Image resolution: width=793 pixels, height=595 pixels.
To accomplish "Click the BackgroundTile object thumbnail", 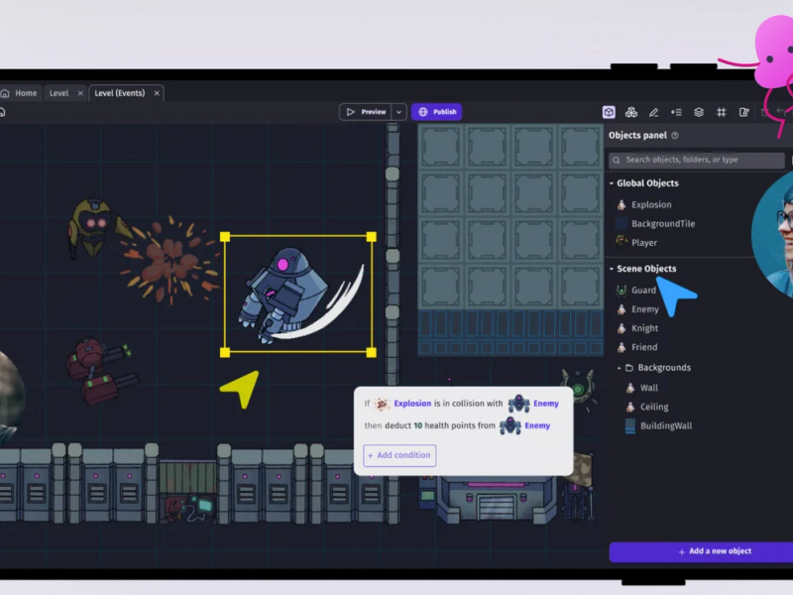I will [622, 224].
